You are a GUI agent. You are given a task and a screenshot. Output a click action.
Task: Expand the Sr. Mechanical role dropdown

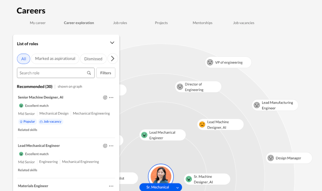[177, 187]
